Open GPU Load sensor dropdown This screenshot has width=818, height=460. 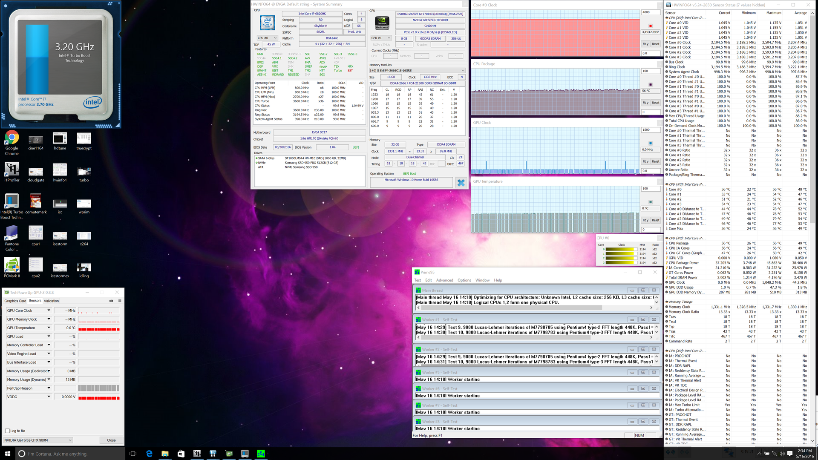coord(49,336)
